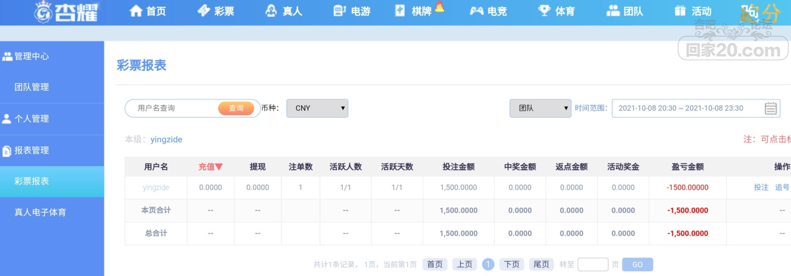
Task: Select 真人电子体育 report in sidebar
Action: [40, 212]
